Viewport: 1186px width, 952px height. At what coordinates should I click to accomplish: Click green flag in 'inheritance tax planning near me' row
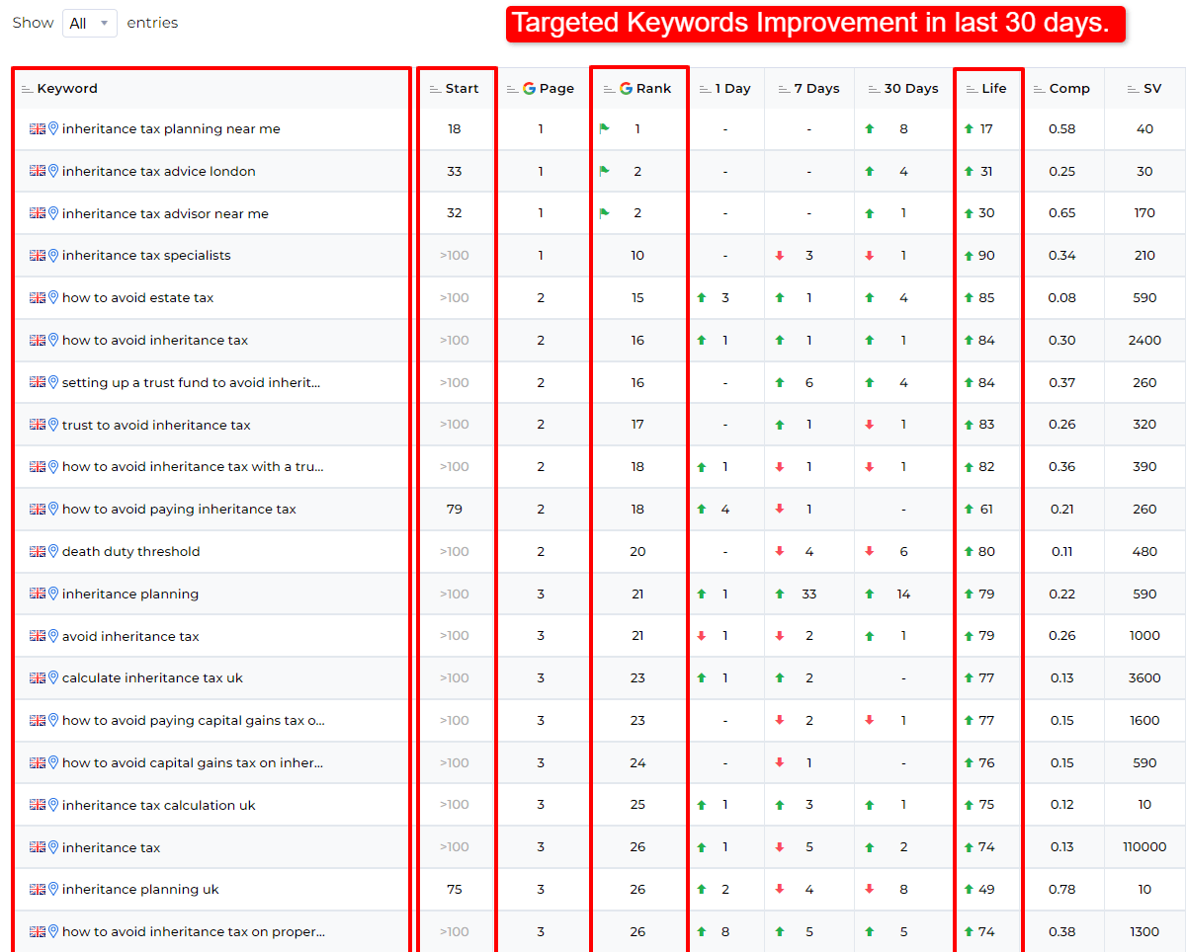tap(604, 129)
